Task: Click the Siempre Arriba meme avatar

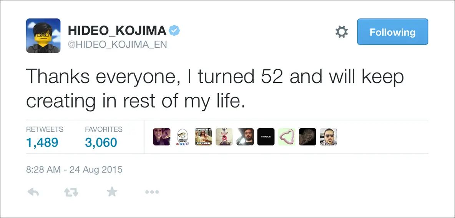Action: pyautogui.click(x=203, y=137)
